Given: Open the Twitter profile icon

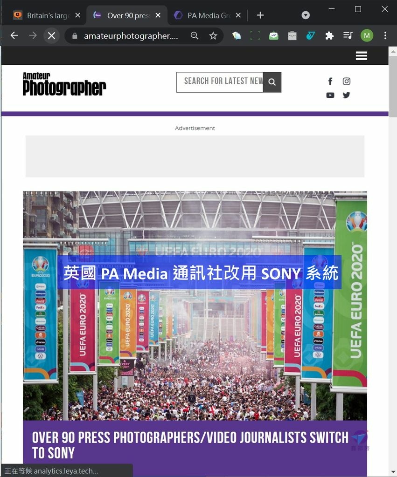Looking at the screenshot, I should pyautogui.click(x=347, y=95).
